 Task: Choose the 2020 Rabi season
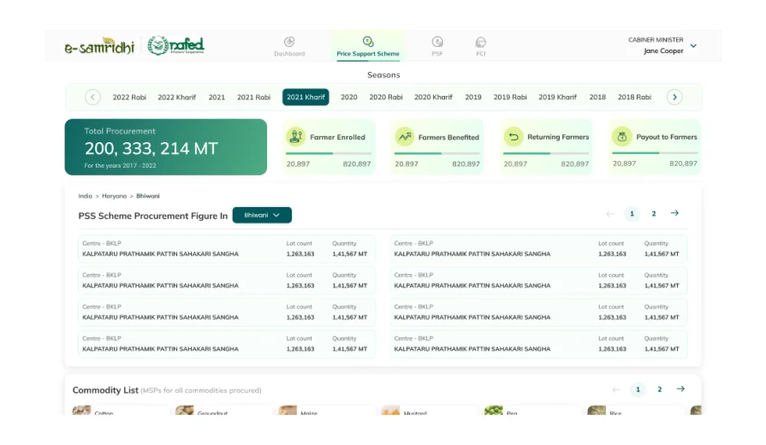pyautogui.click(x=386, y=98)
